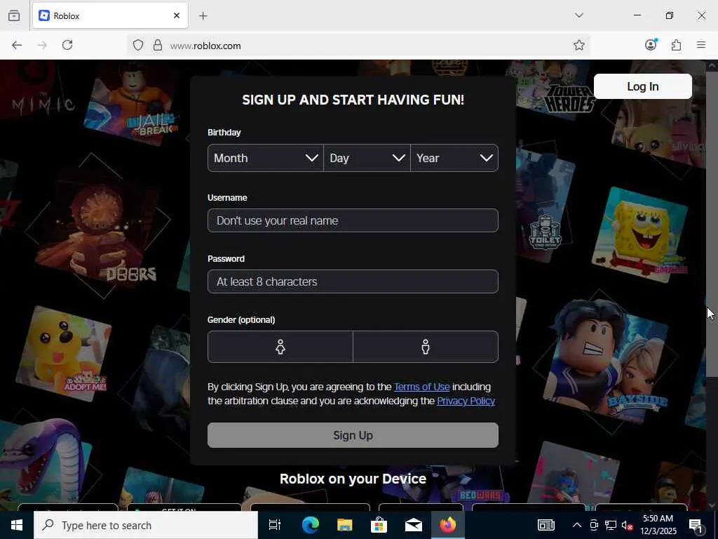Image resolution: width=718 pixels, height=539 pixels.
Task: Click the network status tray icon
Action: click(611, 525)
